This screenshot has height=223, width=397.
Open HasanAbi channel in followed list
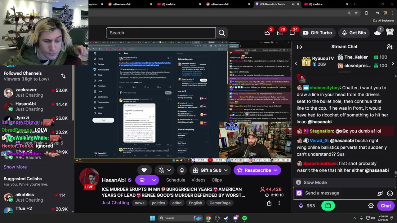[x=37, y=107]
